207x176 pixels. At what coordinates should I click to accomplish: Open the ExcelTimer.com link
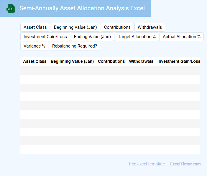[185, 164]
